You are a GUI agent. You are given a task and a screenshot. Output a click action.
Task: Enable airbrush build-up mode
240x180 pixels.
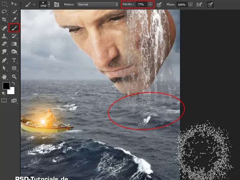click(199, 4)
